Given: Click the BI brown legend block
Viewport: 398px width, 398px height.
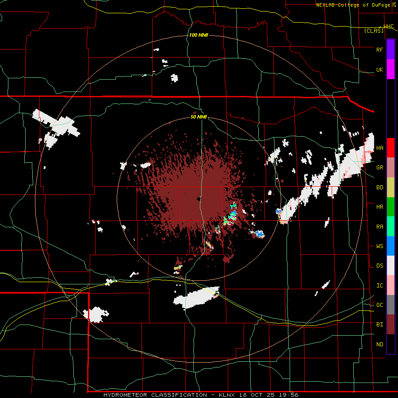Looking at the screenshot, I should 390,325.
